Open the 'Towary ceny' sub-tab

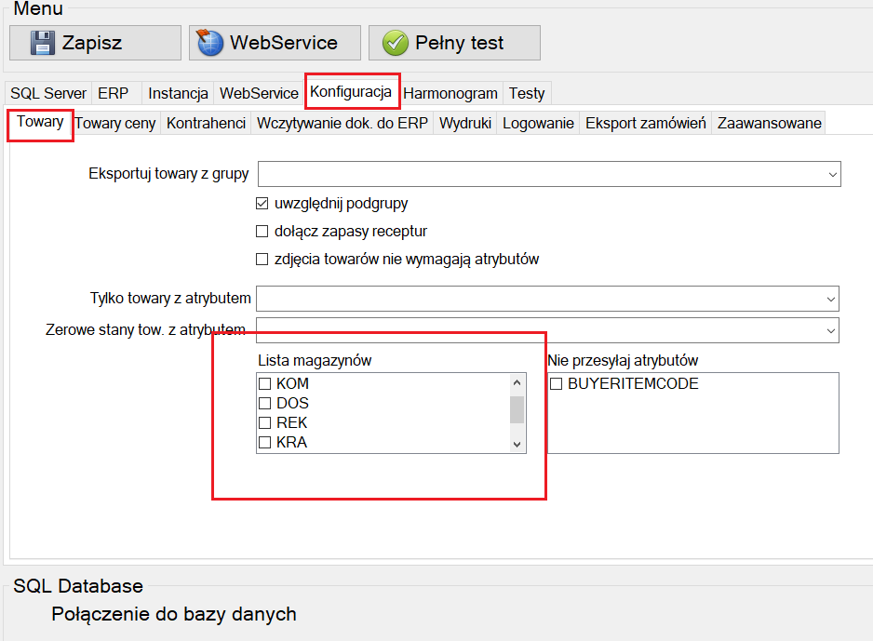pyautogui.click(x=115, y=123)
